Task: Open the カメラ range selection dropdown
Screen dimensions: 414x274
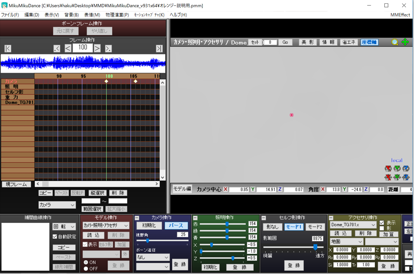Action: [57, 205]
